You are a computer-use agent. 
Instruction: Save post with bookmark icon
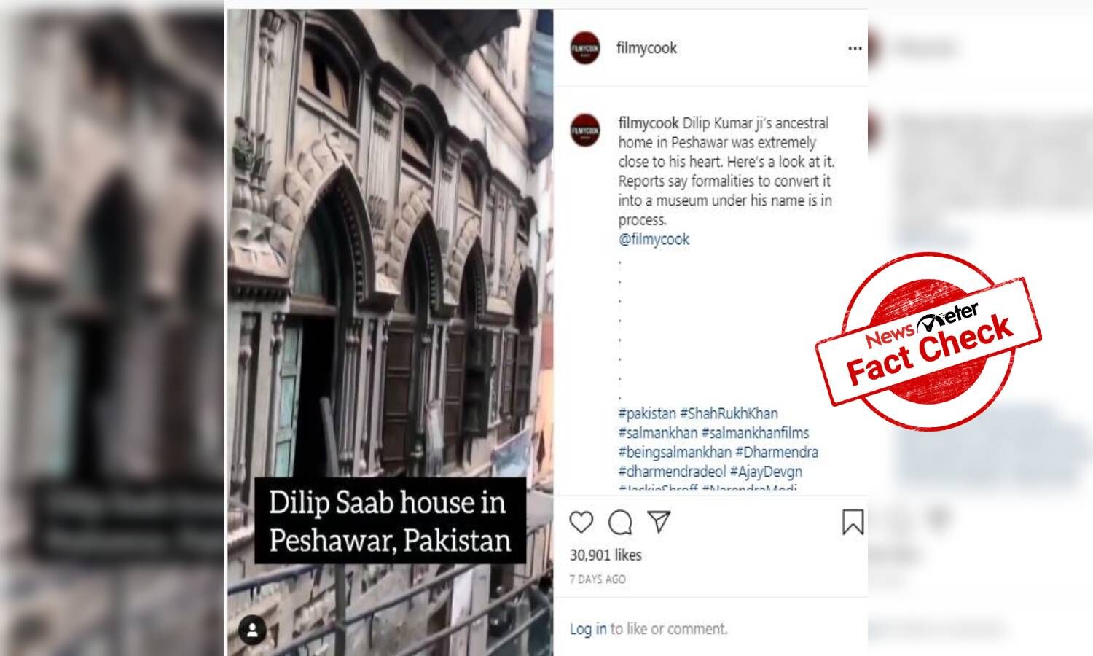pyautogui.click(x=853, y=523)
